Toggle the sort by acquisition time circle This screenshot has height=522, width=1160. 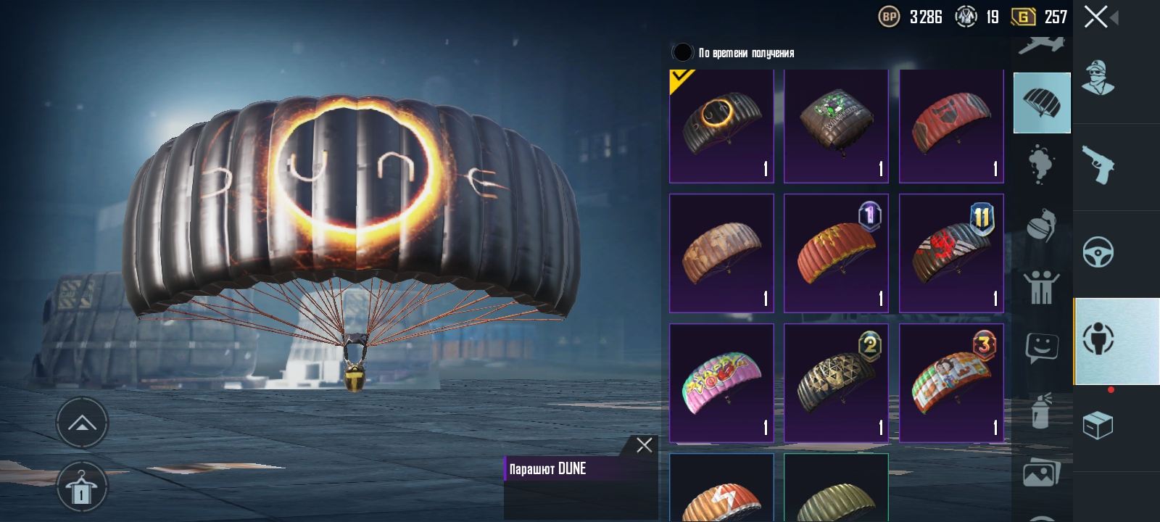click(682, 52)
